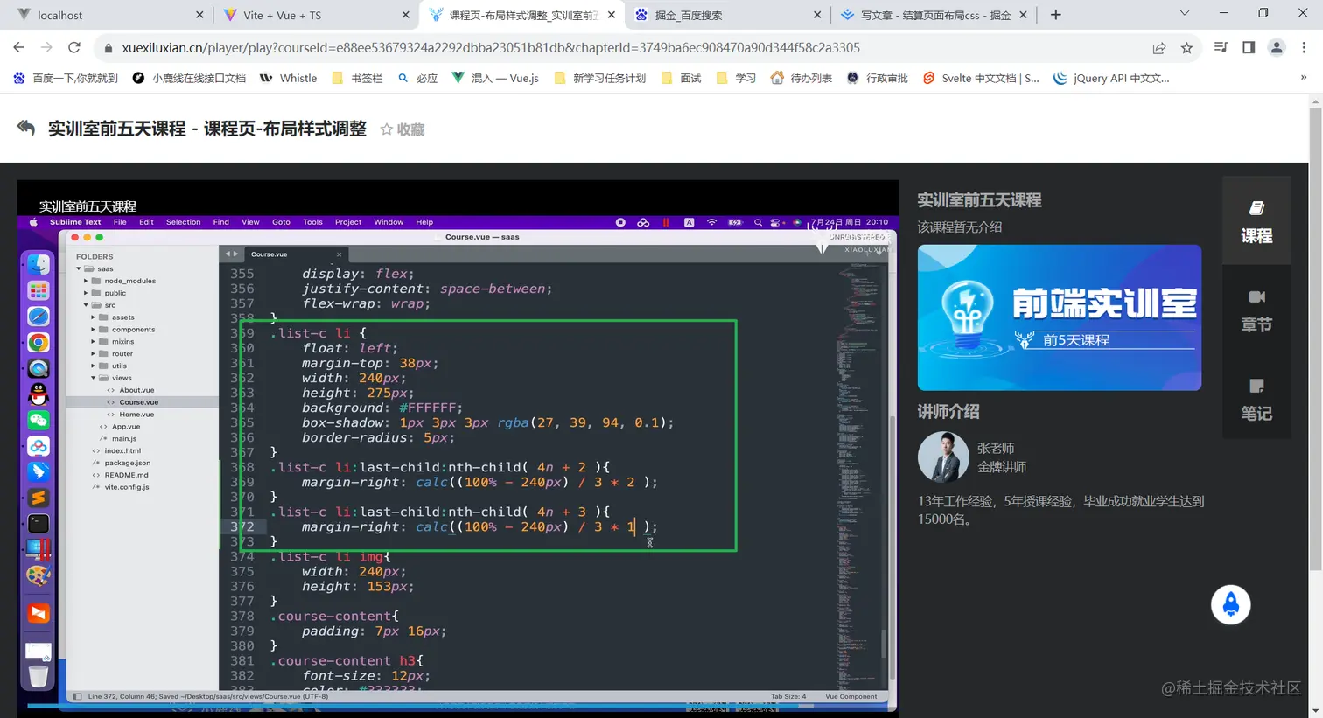Open the 小鹿线在线接口文档 bookmark
This screenshot has width=1323, height=718.
[190, 78]
